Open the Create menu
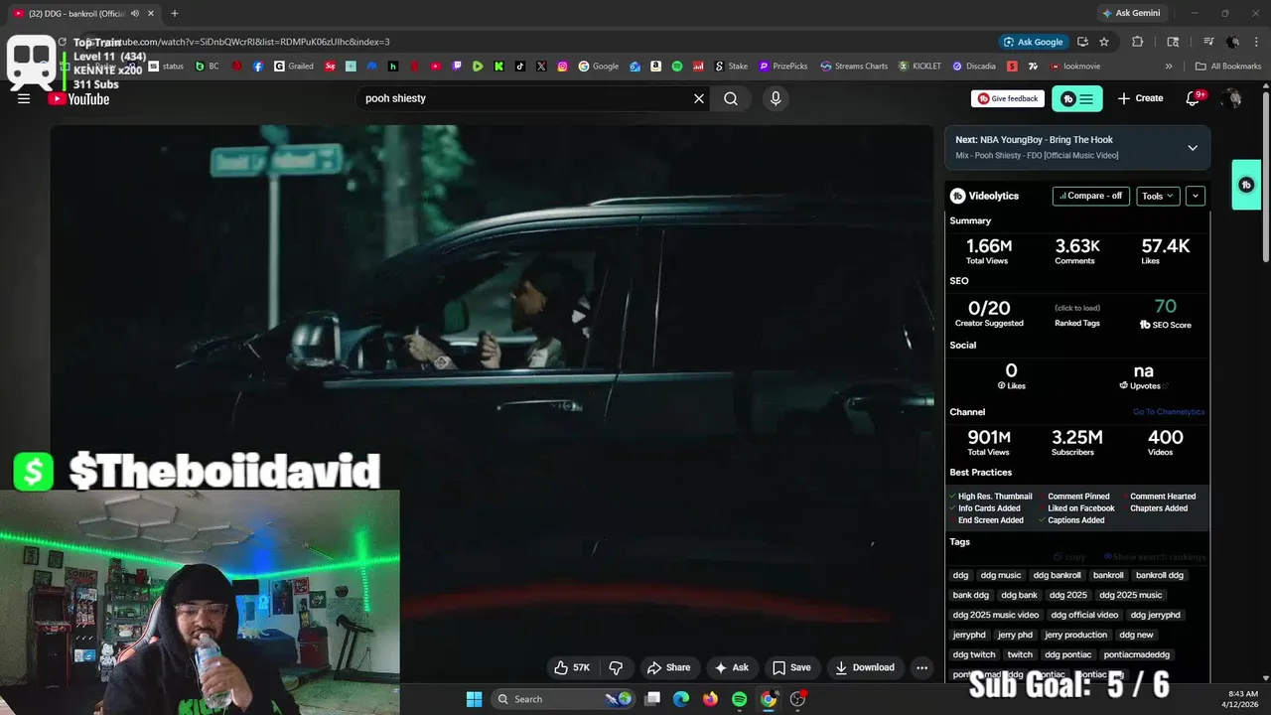The image size is (1271, 715). [1140, 98]
